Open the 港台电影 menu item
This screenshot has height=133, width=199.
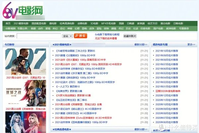(165, 23)
